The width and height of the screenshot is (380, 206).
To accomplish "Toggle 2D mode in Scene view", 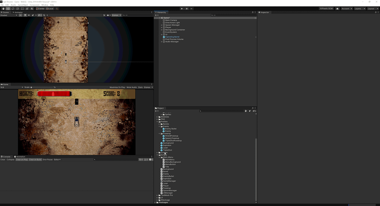I will (x=20, y=15).
